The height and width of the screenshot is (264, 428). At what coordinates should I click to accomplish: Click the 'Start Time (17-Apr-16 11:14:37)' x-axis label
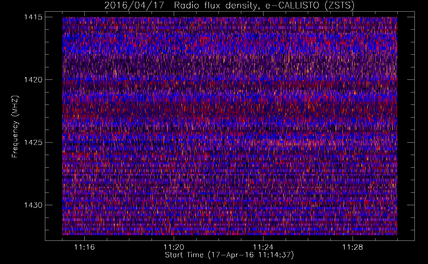229,255
